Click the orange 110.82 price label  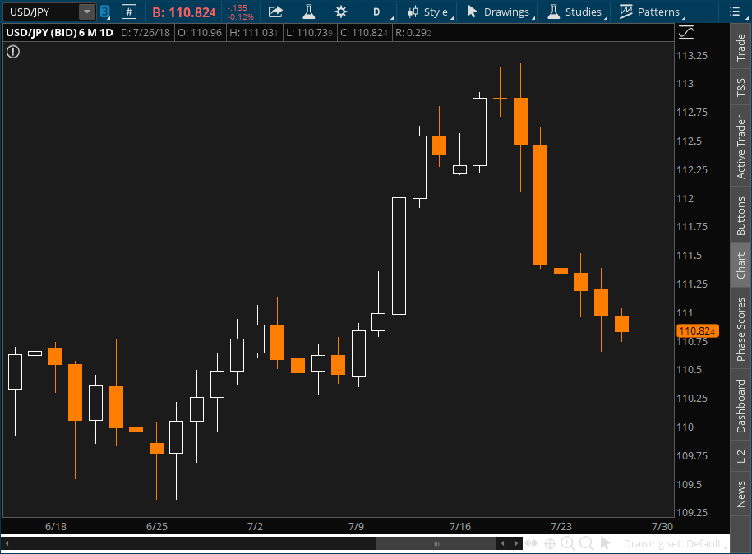[697, 331]
